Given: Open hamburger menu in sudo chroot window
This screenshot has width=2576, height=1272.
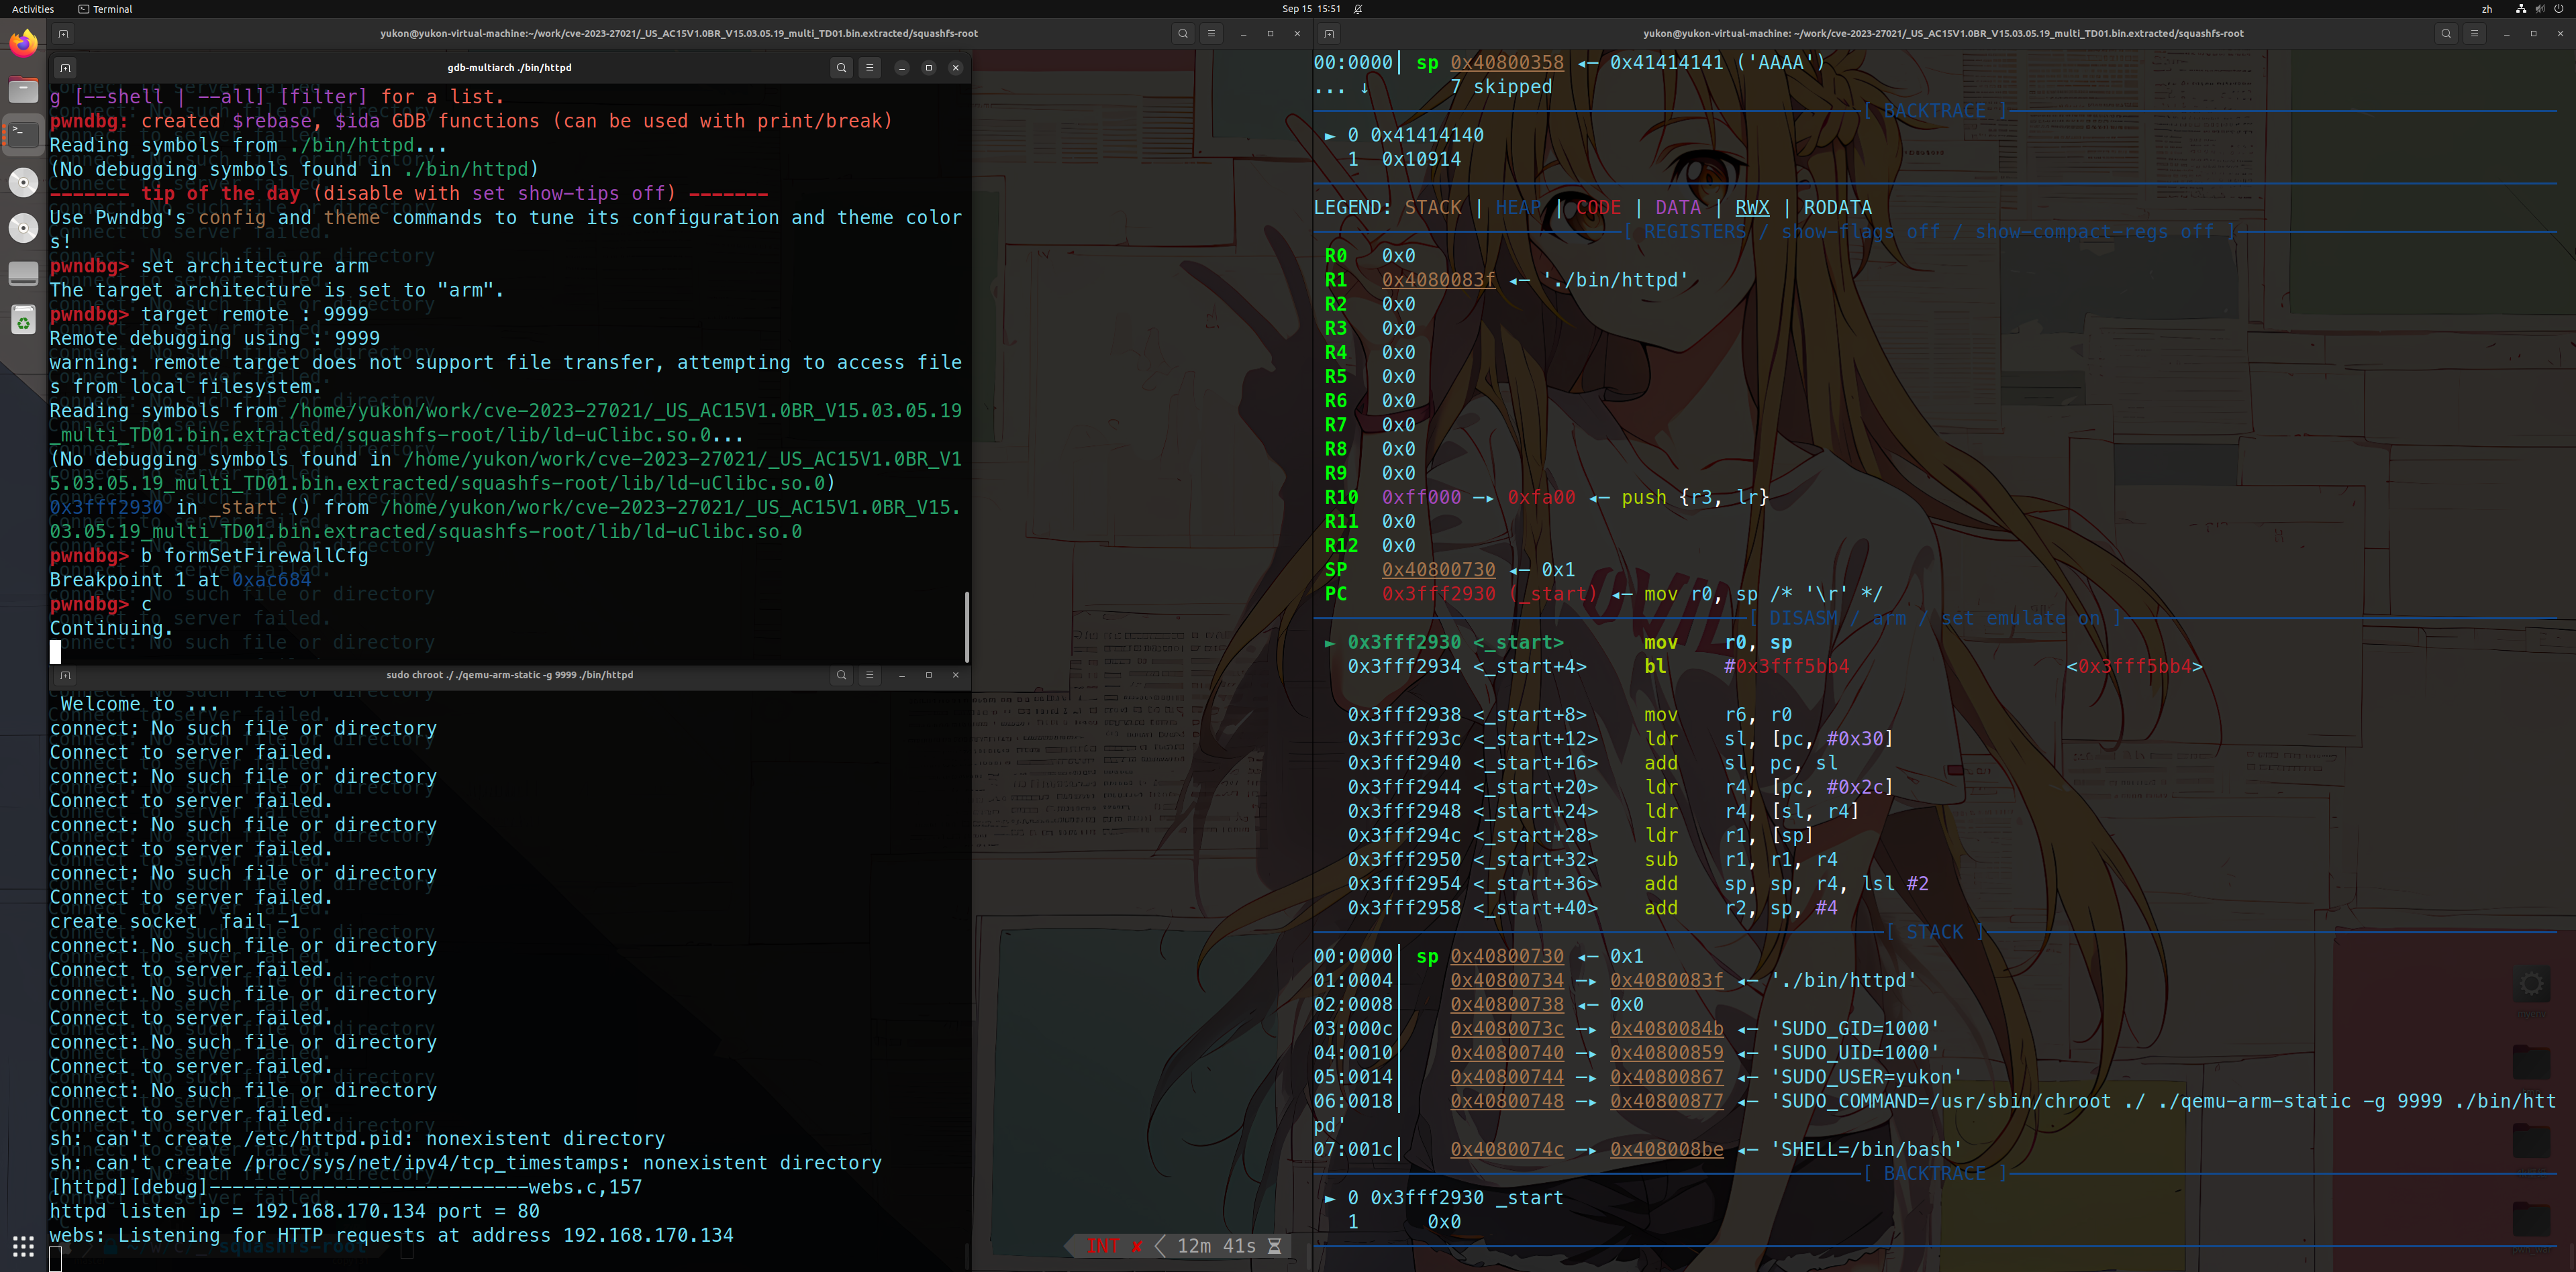Looking at the screenshot, I should point(869,676).
